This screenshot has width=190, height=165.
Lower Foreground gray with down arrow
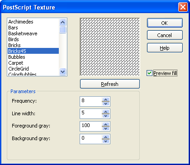(106, 128)
